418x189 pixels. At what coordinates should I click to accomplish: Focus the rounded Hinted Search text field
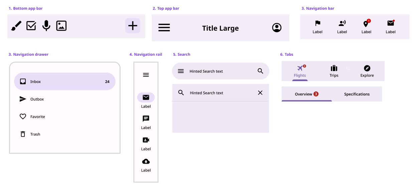click(221, 71)
